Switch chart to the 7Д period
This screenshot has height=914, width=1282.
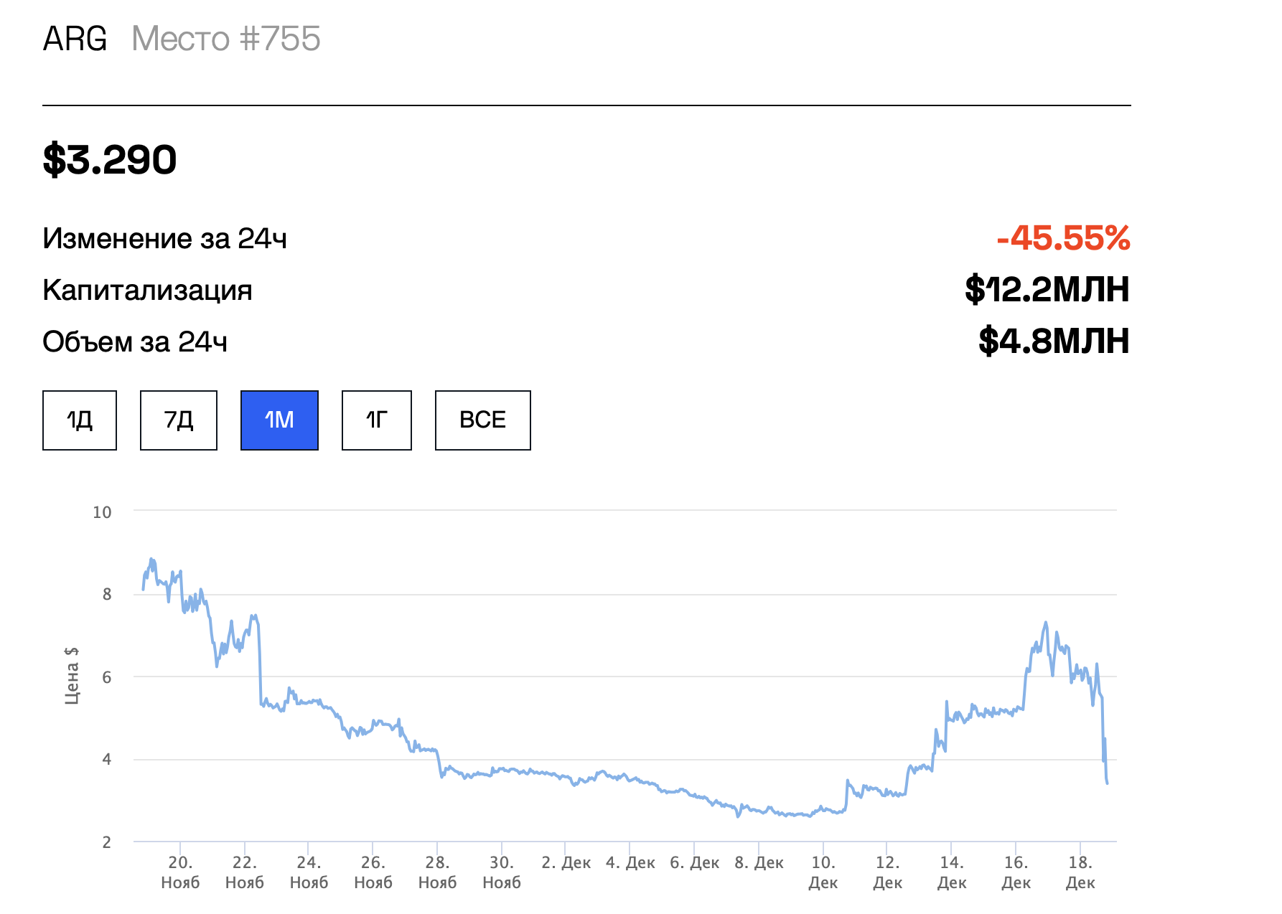point(179,420)
